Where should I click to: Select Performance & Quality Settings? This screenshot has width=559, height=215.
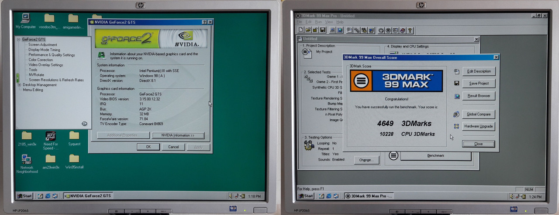coord(52,55)
